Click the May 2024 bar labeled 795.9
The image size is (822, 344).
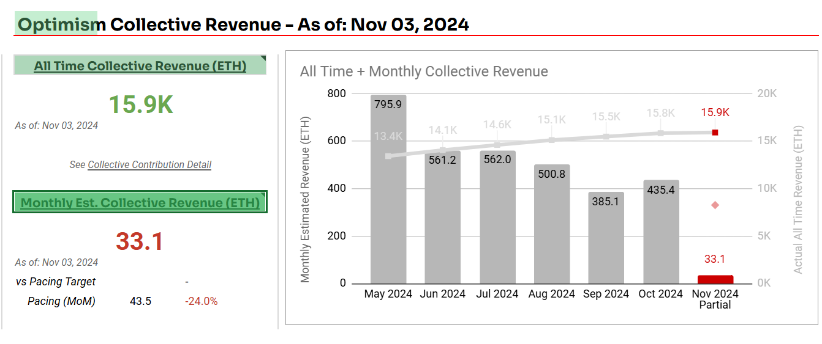(388, 189)
